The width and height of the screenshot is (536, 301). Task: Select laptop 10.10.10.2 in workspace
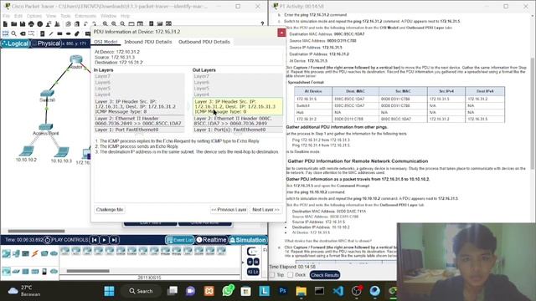pos(26,150)
